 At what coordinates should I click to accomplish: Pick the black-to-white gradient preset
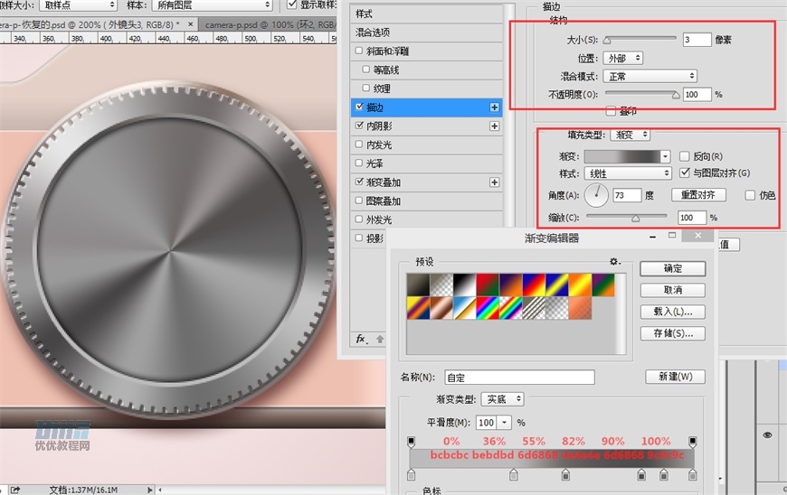(x=464, y=285)
